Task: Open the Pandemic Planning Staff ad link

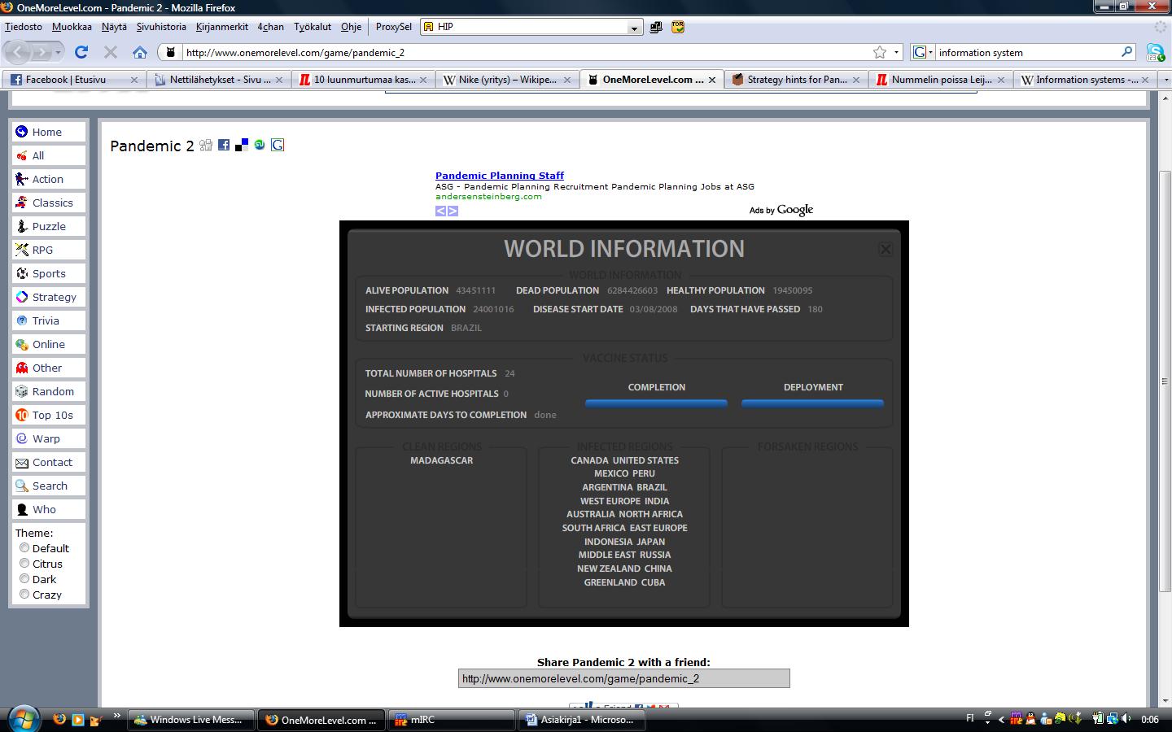Action: pos(499,176)
